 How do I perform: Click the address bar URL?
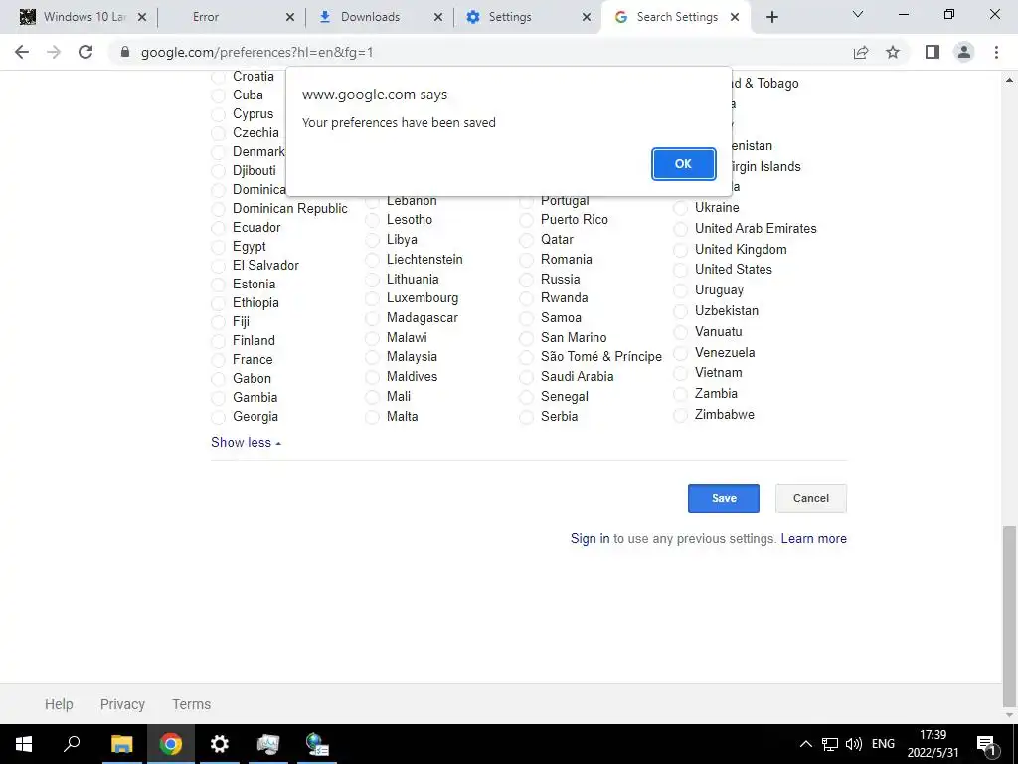pyautogui.click(x=257, y=52)
